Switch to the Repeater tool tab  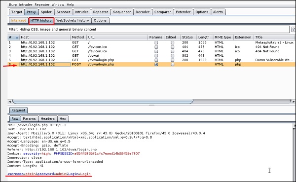pos(101,12)
